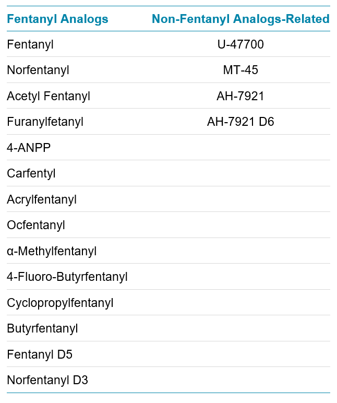Select the Non-Fentanyl Analogs-Related column header
The width and height of the screenshot is (337, 403).
(240, 19)
